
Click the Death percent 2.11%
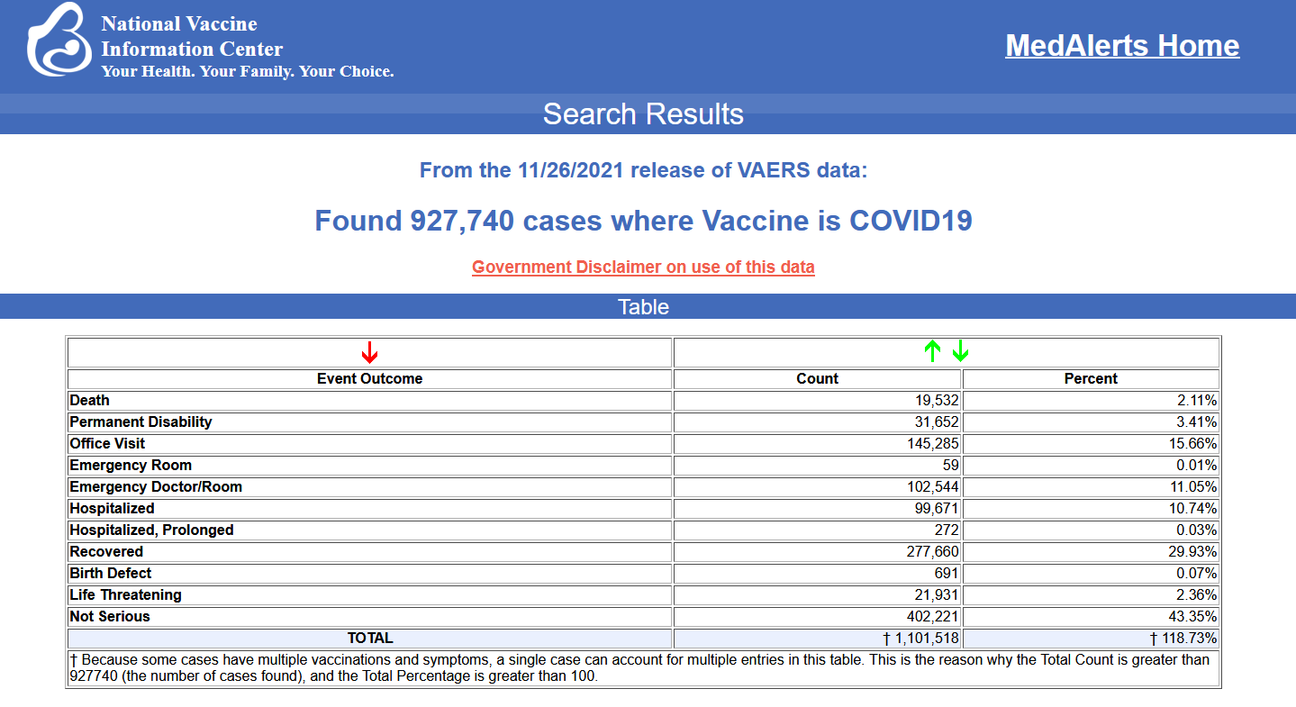coord(1198,400)
